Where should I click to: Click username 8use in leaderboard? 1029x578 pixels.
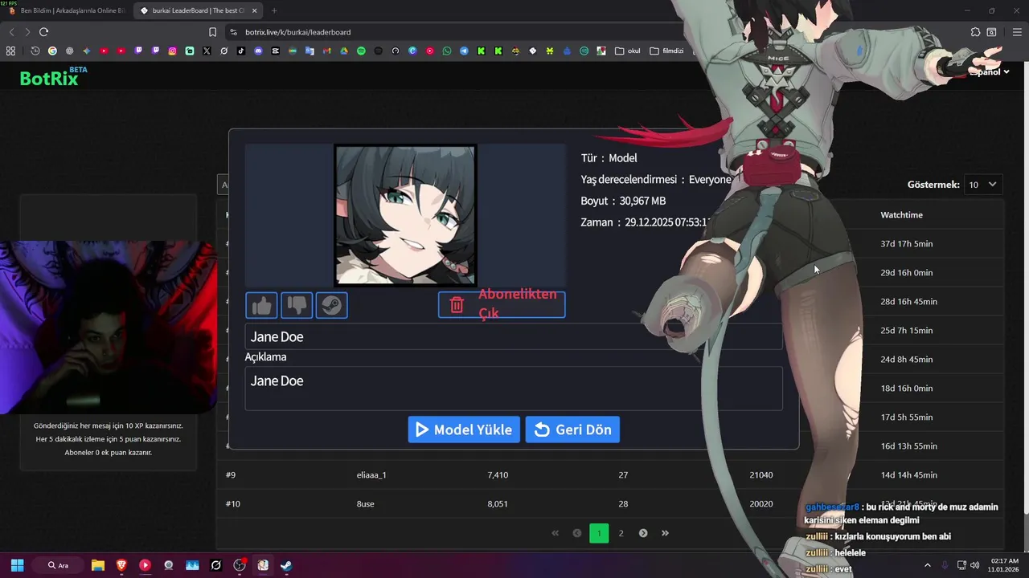(x=365, y=504)
